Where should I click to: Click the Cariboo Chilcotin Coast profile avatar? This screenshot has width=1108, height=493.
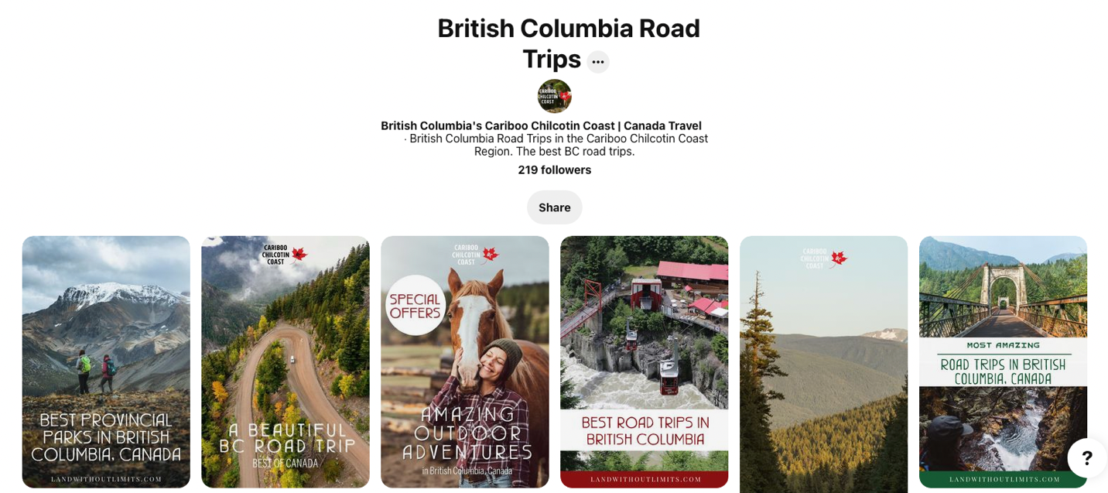point(554,96)
